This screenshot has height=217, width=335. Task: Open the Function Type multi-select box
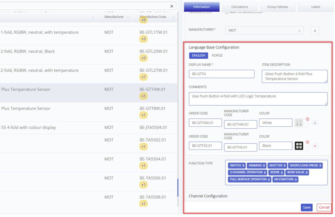(x=276, y=173)
